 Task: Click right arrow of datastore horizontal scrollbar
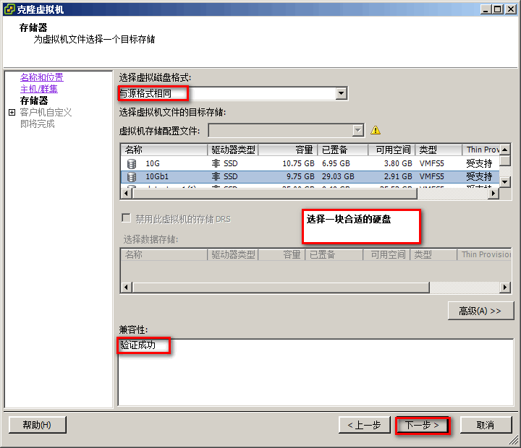coord(494,193)
